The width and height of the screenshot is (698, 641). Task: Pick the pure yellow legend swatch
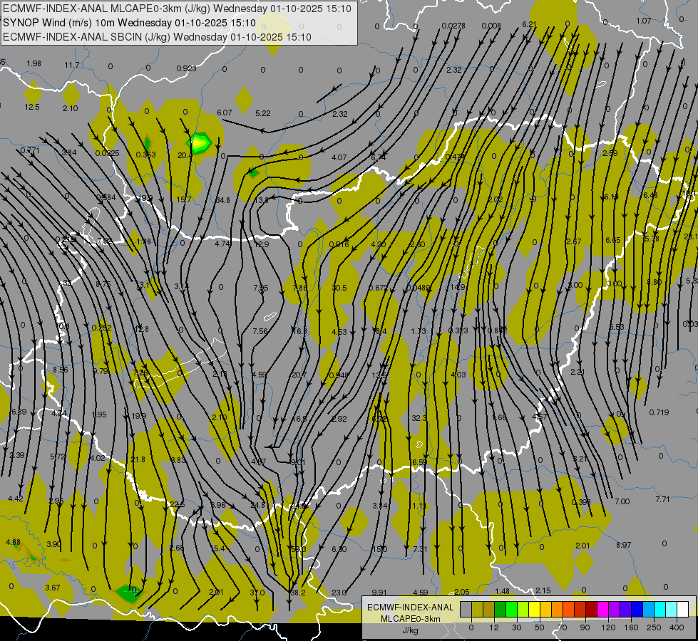tap(534, 610)
